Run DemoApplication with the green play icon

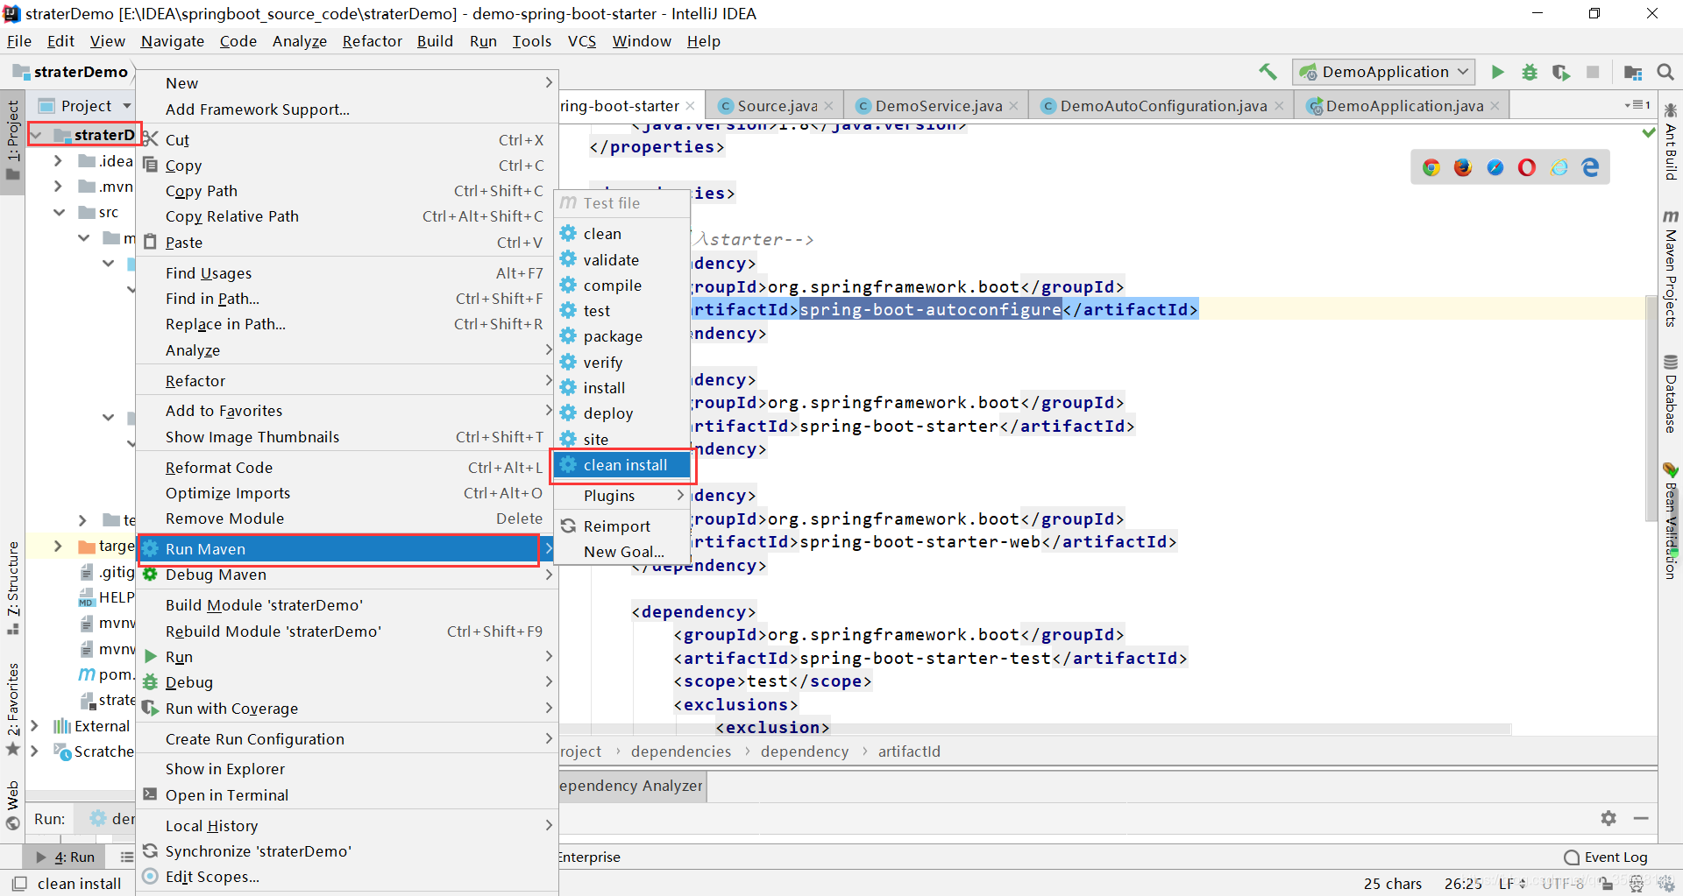point(1498,72)
